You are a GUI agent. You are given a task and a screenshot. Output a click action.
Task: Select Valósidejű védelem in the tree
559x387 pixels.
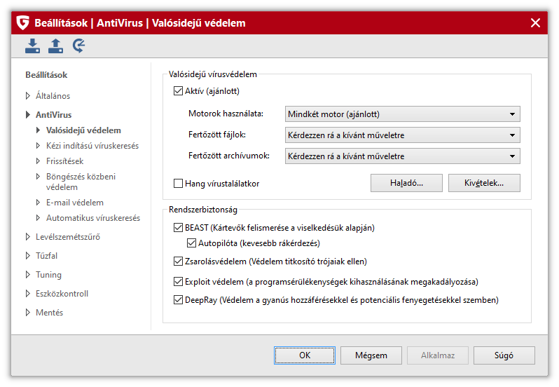[83, 130]
